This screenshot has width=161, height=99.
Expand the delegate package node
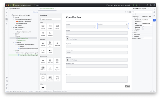17,47
